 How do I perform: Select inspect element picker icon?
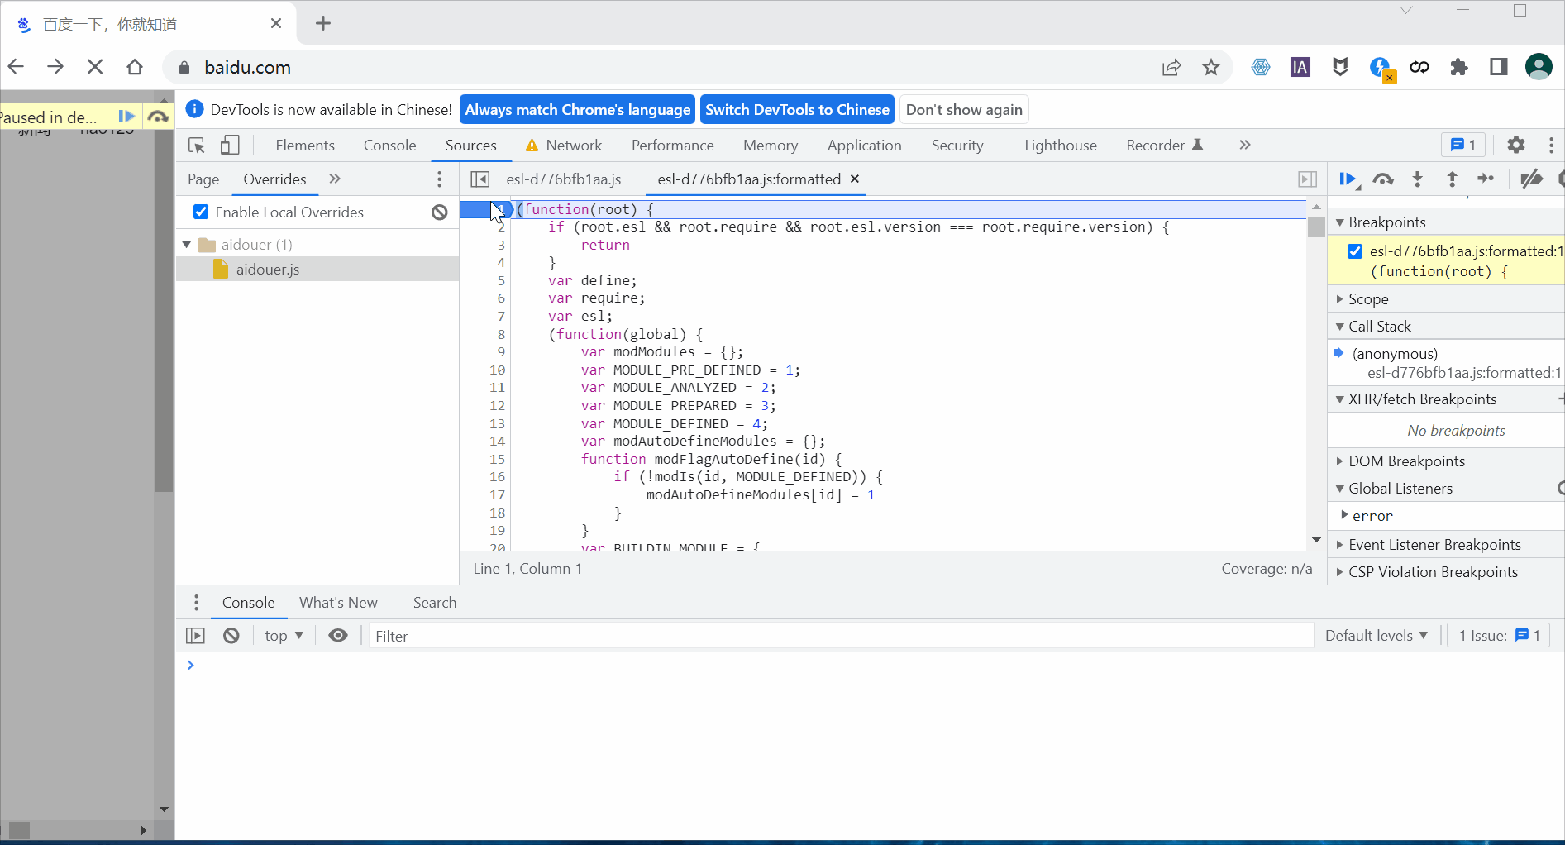pyautogui.click(x=197, y=146)
